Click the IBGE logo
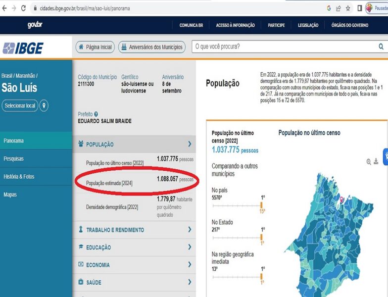Viewport: 388px width, 297px height. coord(23,48)
